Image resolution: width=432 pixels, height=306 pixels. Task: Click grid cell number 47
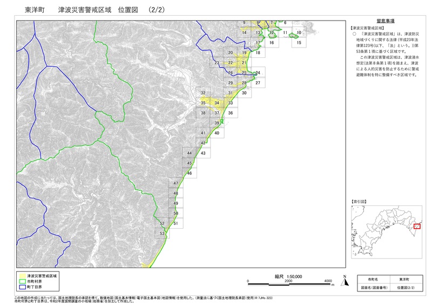(x=176, y=184)
